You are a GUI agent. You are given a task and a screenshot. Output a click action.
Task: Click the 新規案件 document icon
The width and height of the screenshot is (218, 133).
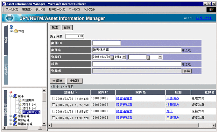click(19, 100)
